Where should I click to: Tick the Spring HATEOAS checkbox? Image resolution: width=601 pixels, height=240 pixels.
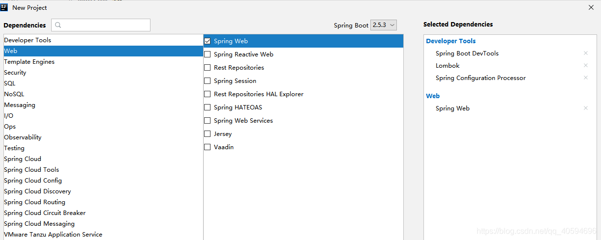pyautogui.click(x=208, y=107)
